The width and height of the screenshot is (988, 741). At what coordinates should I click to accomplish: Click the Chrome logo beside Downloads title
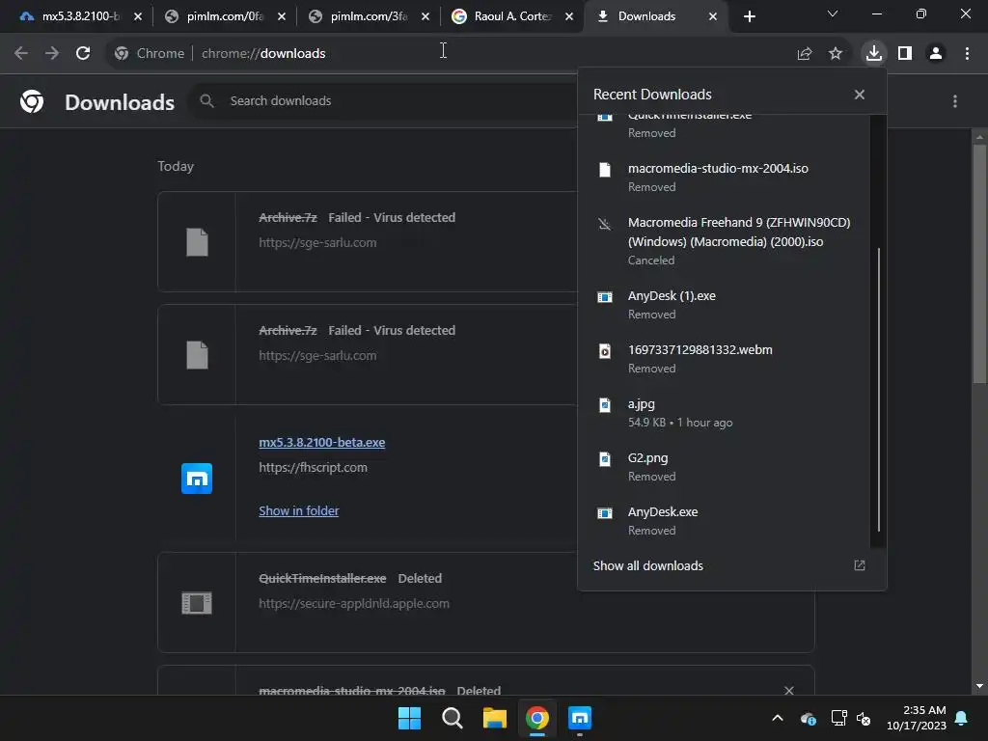[32, 101]
